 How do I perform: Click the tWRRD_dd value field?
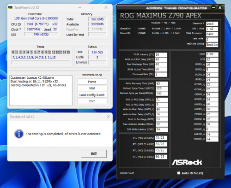click(212, 119)
